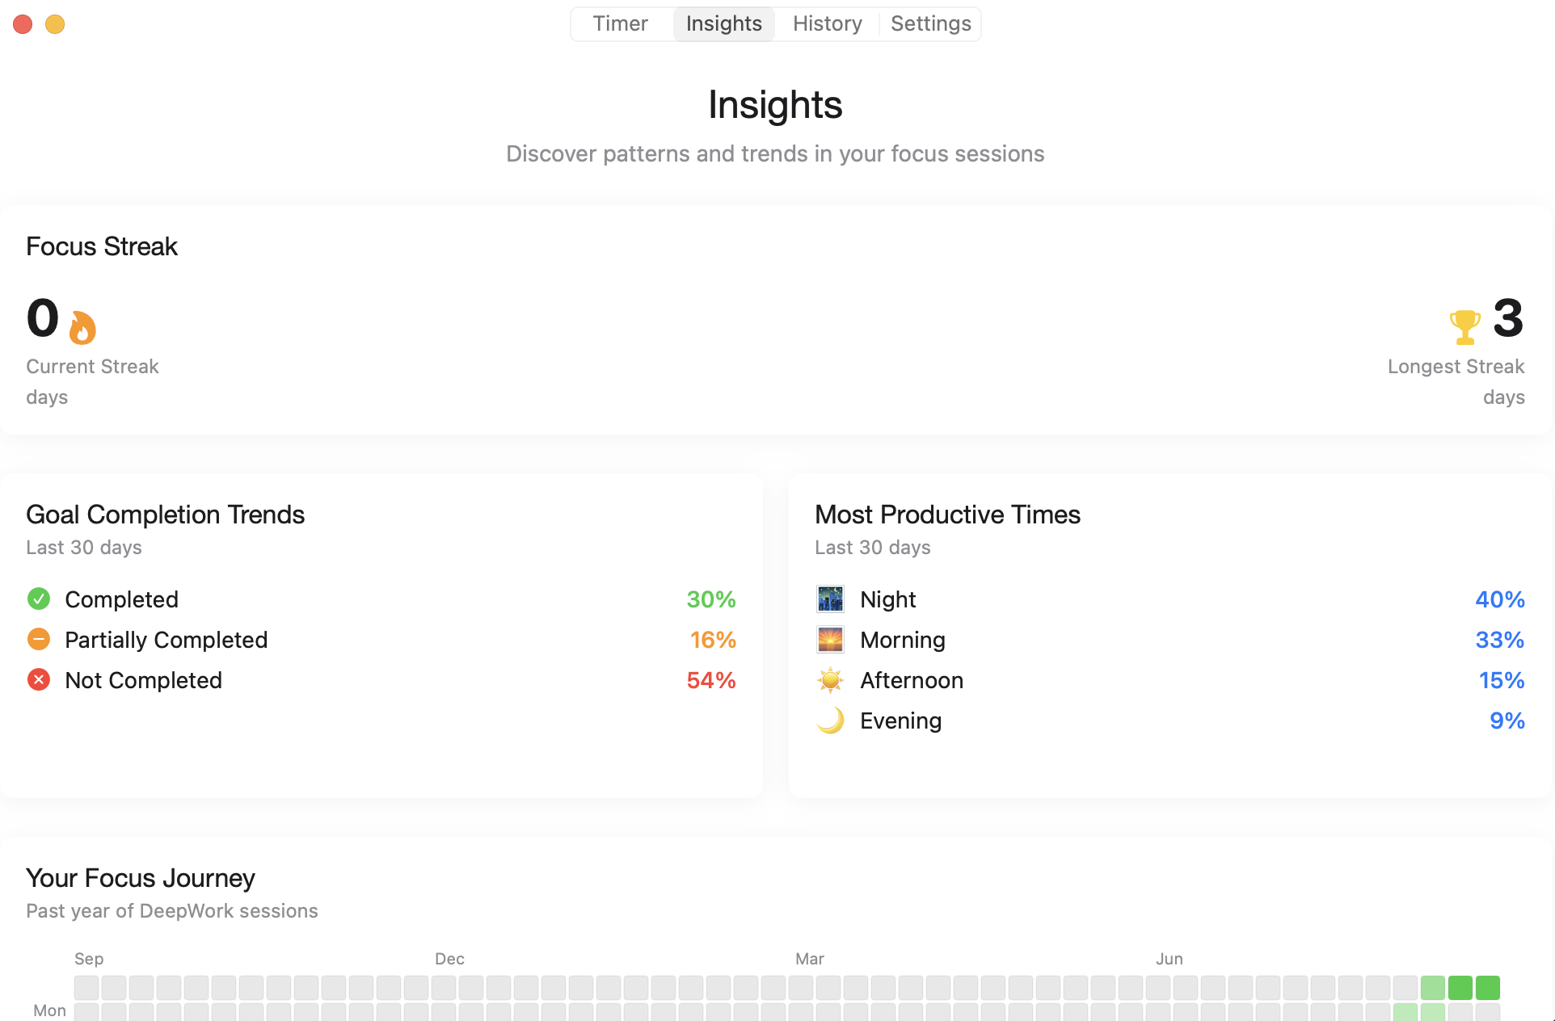1555x1021 pixels.
Task: Click the red close window button
Action: pos(23,24)
